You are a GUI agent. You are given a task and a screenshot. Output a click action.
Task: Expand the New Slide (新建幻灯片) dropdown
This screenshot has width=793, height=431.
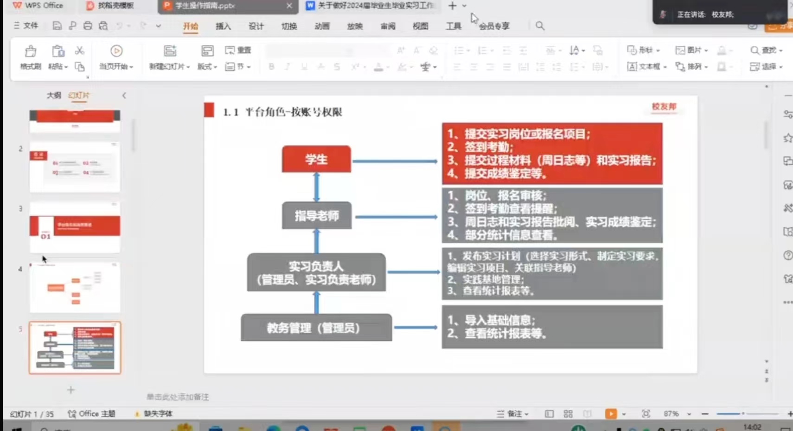pyautogui.click(x=170, y=67)
